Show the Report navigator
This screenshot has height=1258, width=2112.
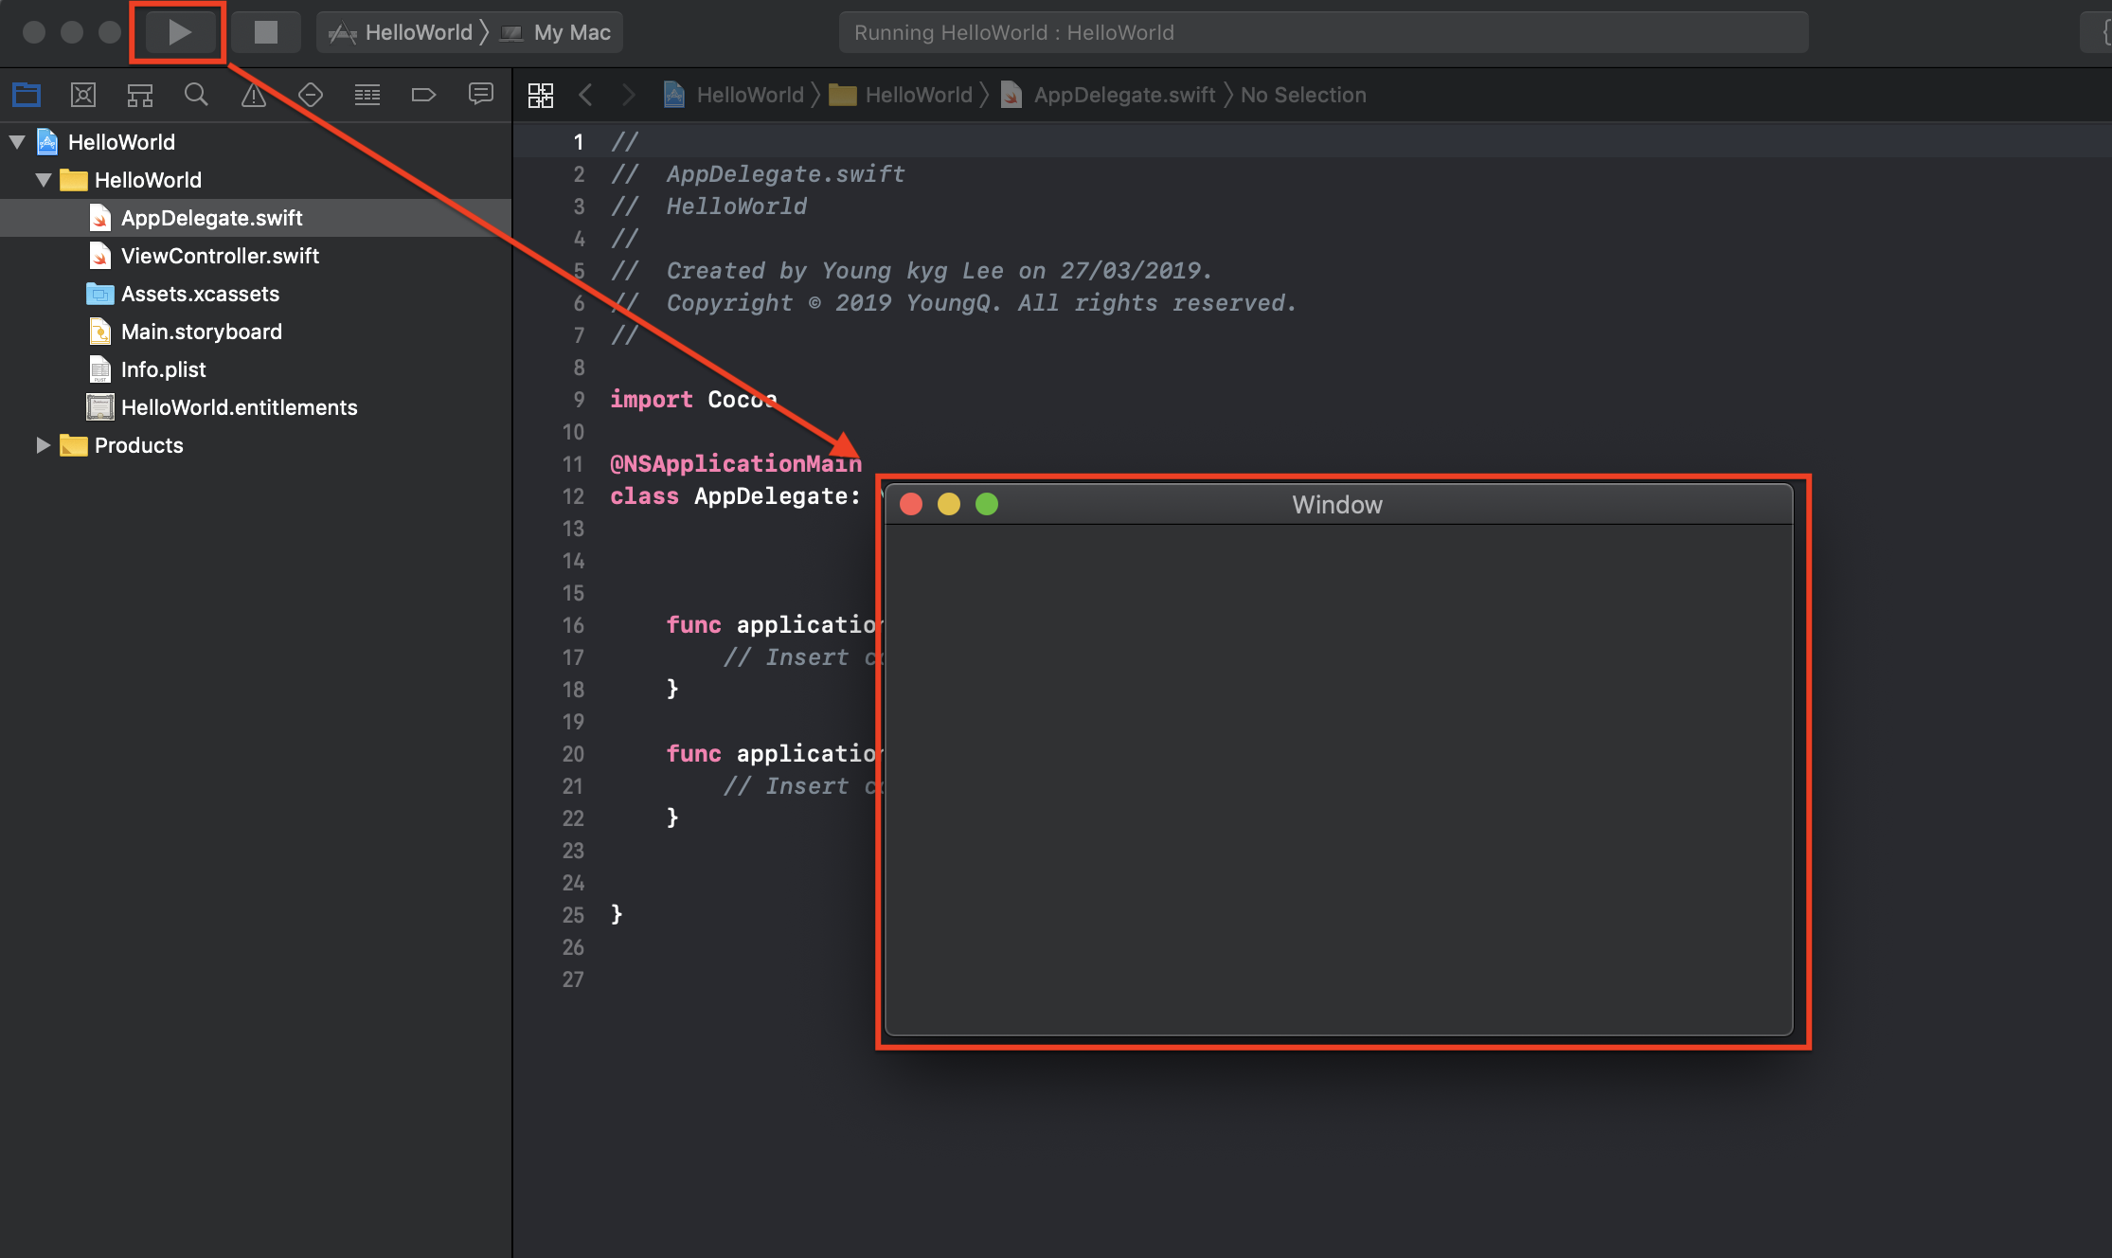[481, 95]
